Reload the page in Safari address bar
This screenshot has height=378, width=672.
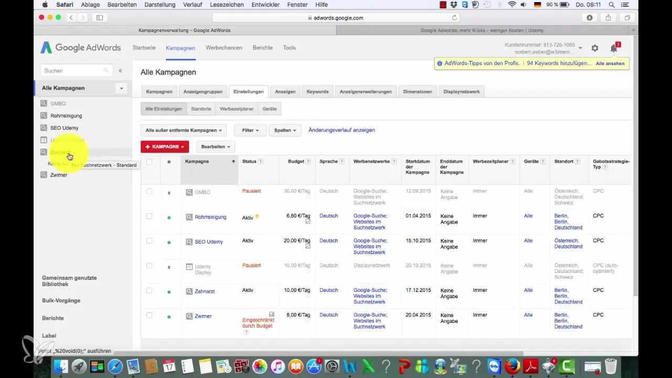[454, 17]
